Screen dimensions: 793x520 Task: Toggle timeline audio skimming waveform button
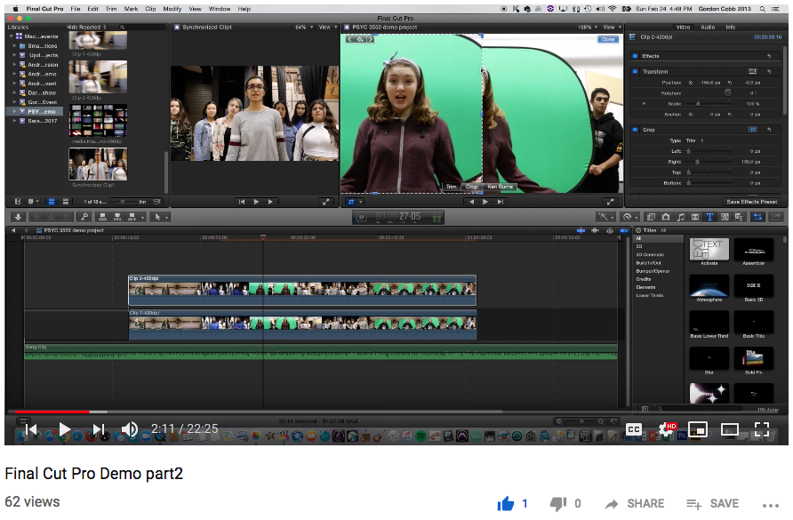click(596, 230)
